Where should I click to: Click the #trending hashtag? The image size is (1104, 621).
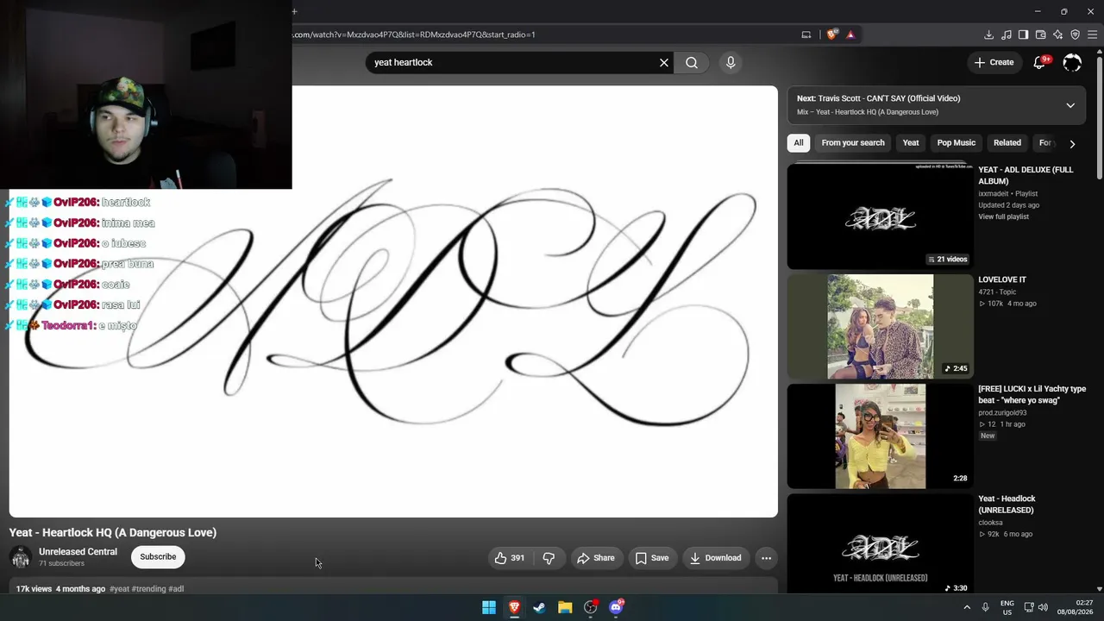coord(148,589)
